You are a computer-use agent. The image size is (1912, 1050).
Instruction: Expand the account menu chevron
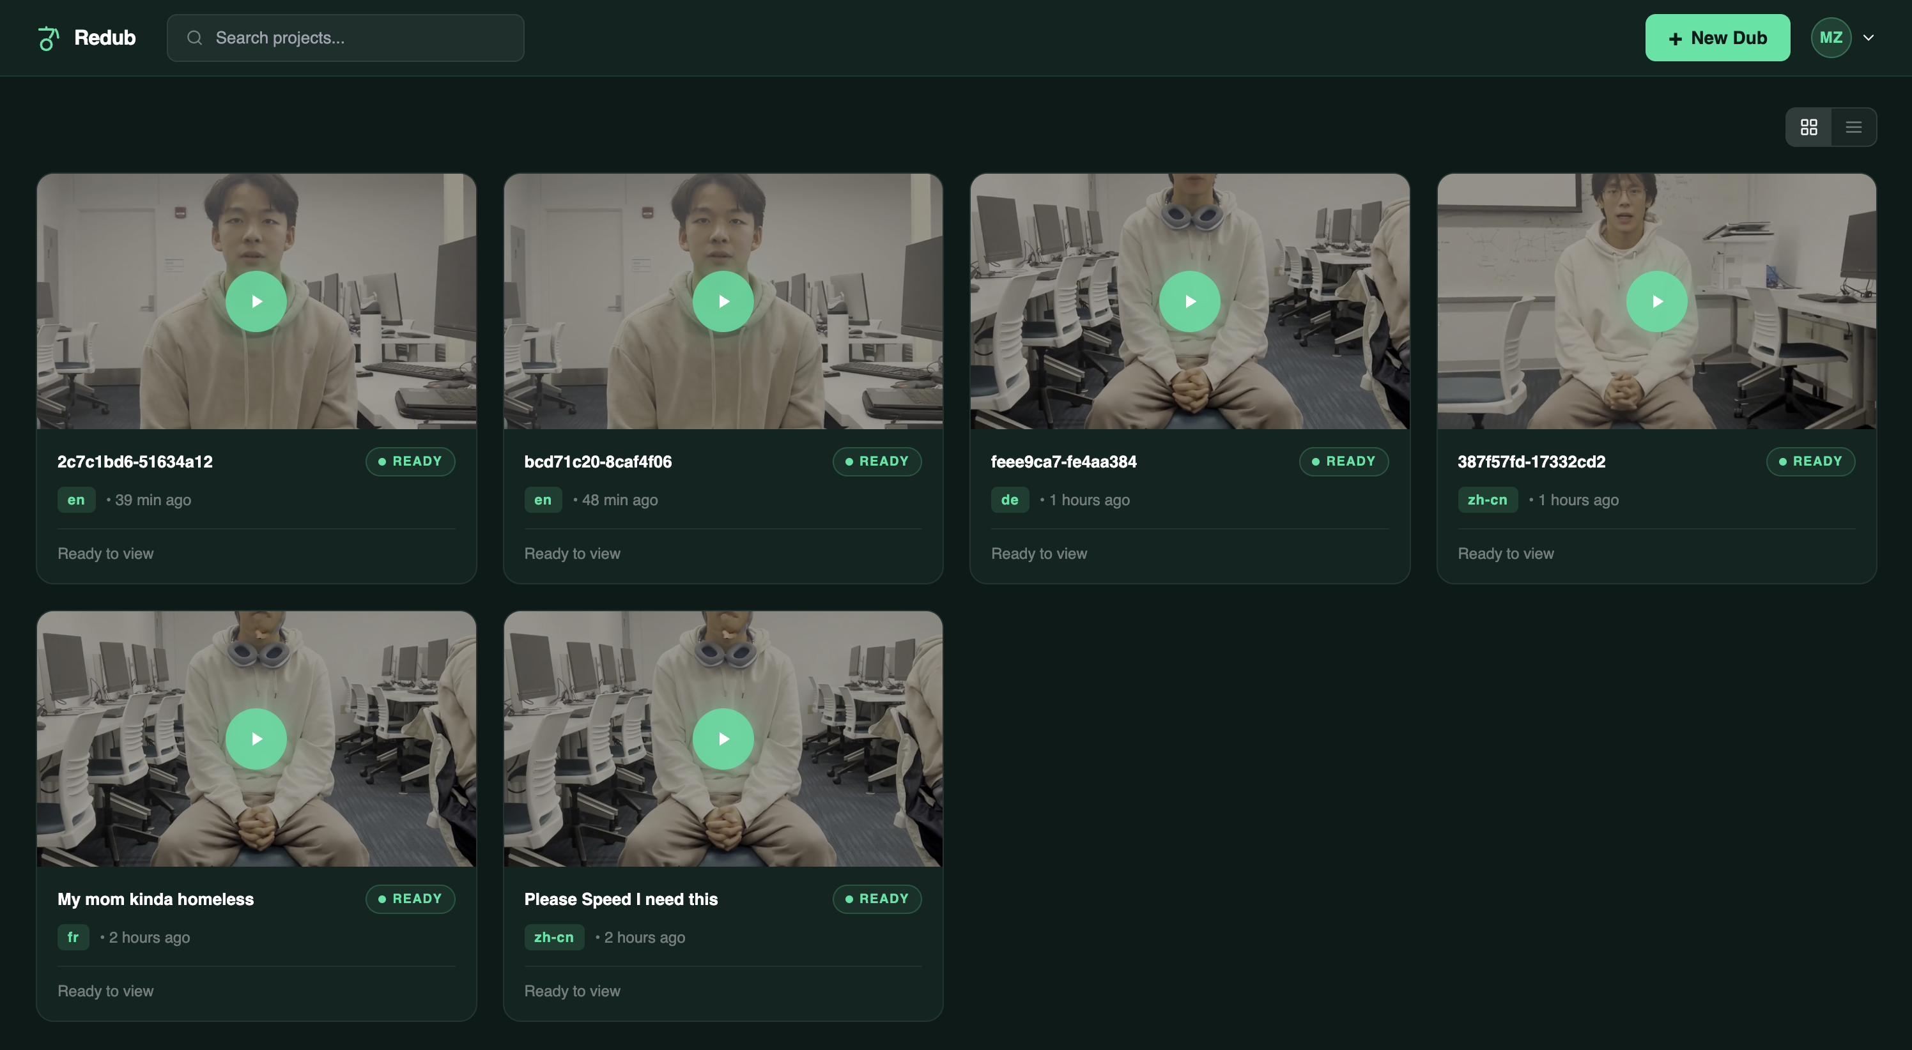1868,38
